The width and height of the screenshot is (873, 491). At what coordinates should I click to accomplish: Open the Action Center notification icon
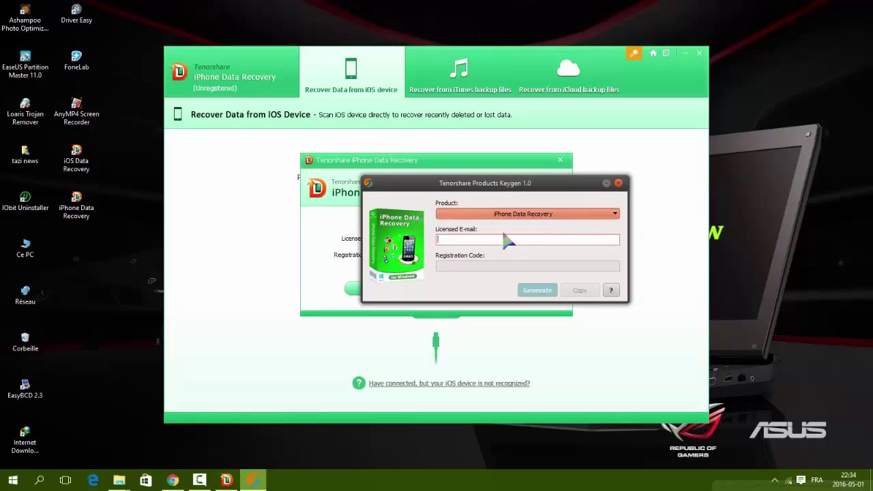(801, 480)
